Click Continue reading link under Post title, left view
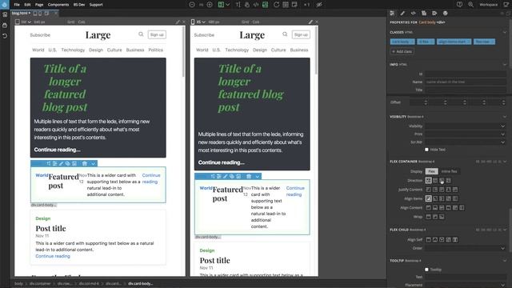The image size is (512, 288). [53, 256]
